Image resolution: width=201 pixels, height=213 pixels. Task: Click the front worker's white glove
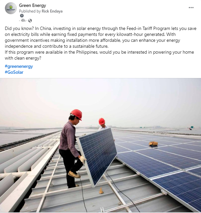click(83, 159)
